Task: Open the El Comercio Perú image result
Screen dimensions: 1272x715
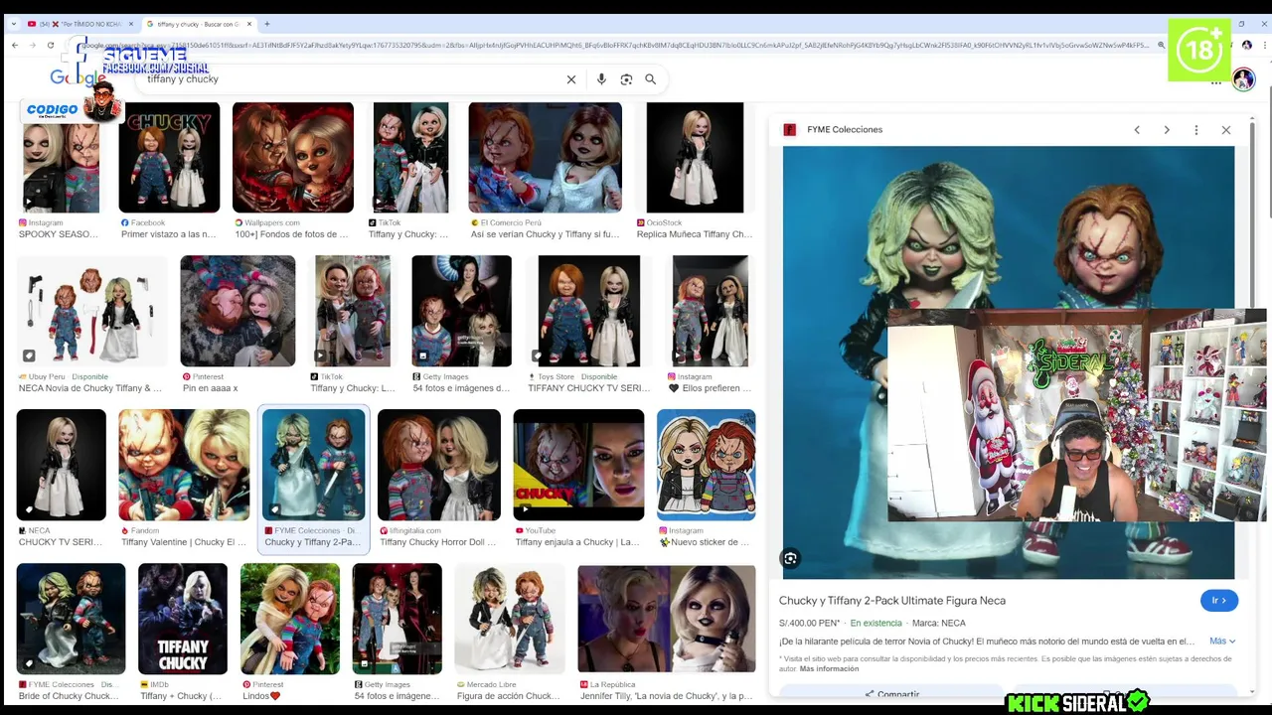Action: 545,158
